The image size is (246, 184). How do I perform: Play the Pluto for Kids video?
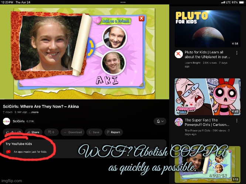(208, 26)
